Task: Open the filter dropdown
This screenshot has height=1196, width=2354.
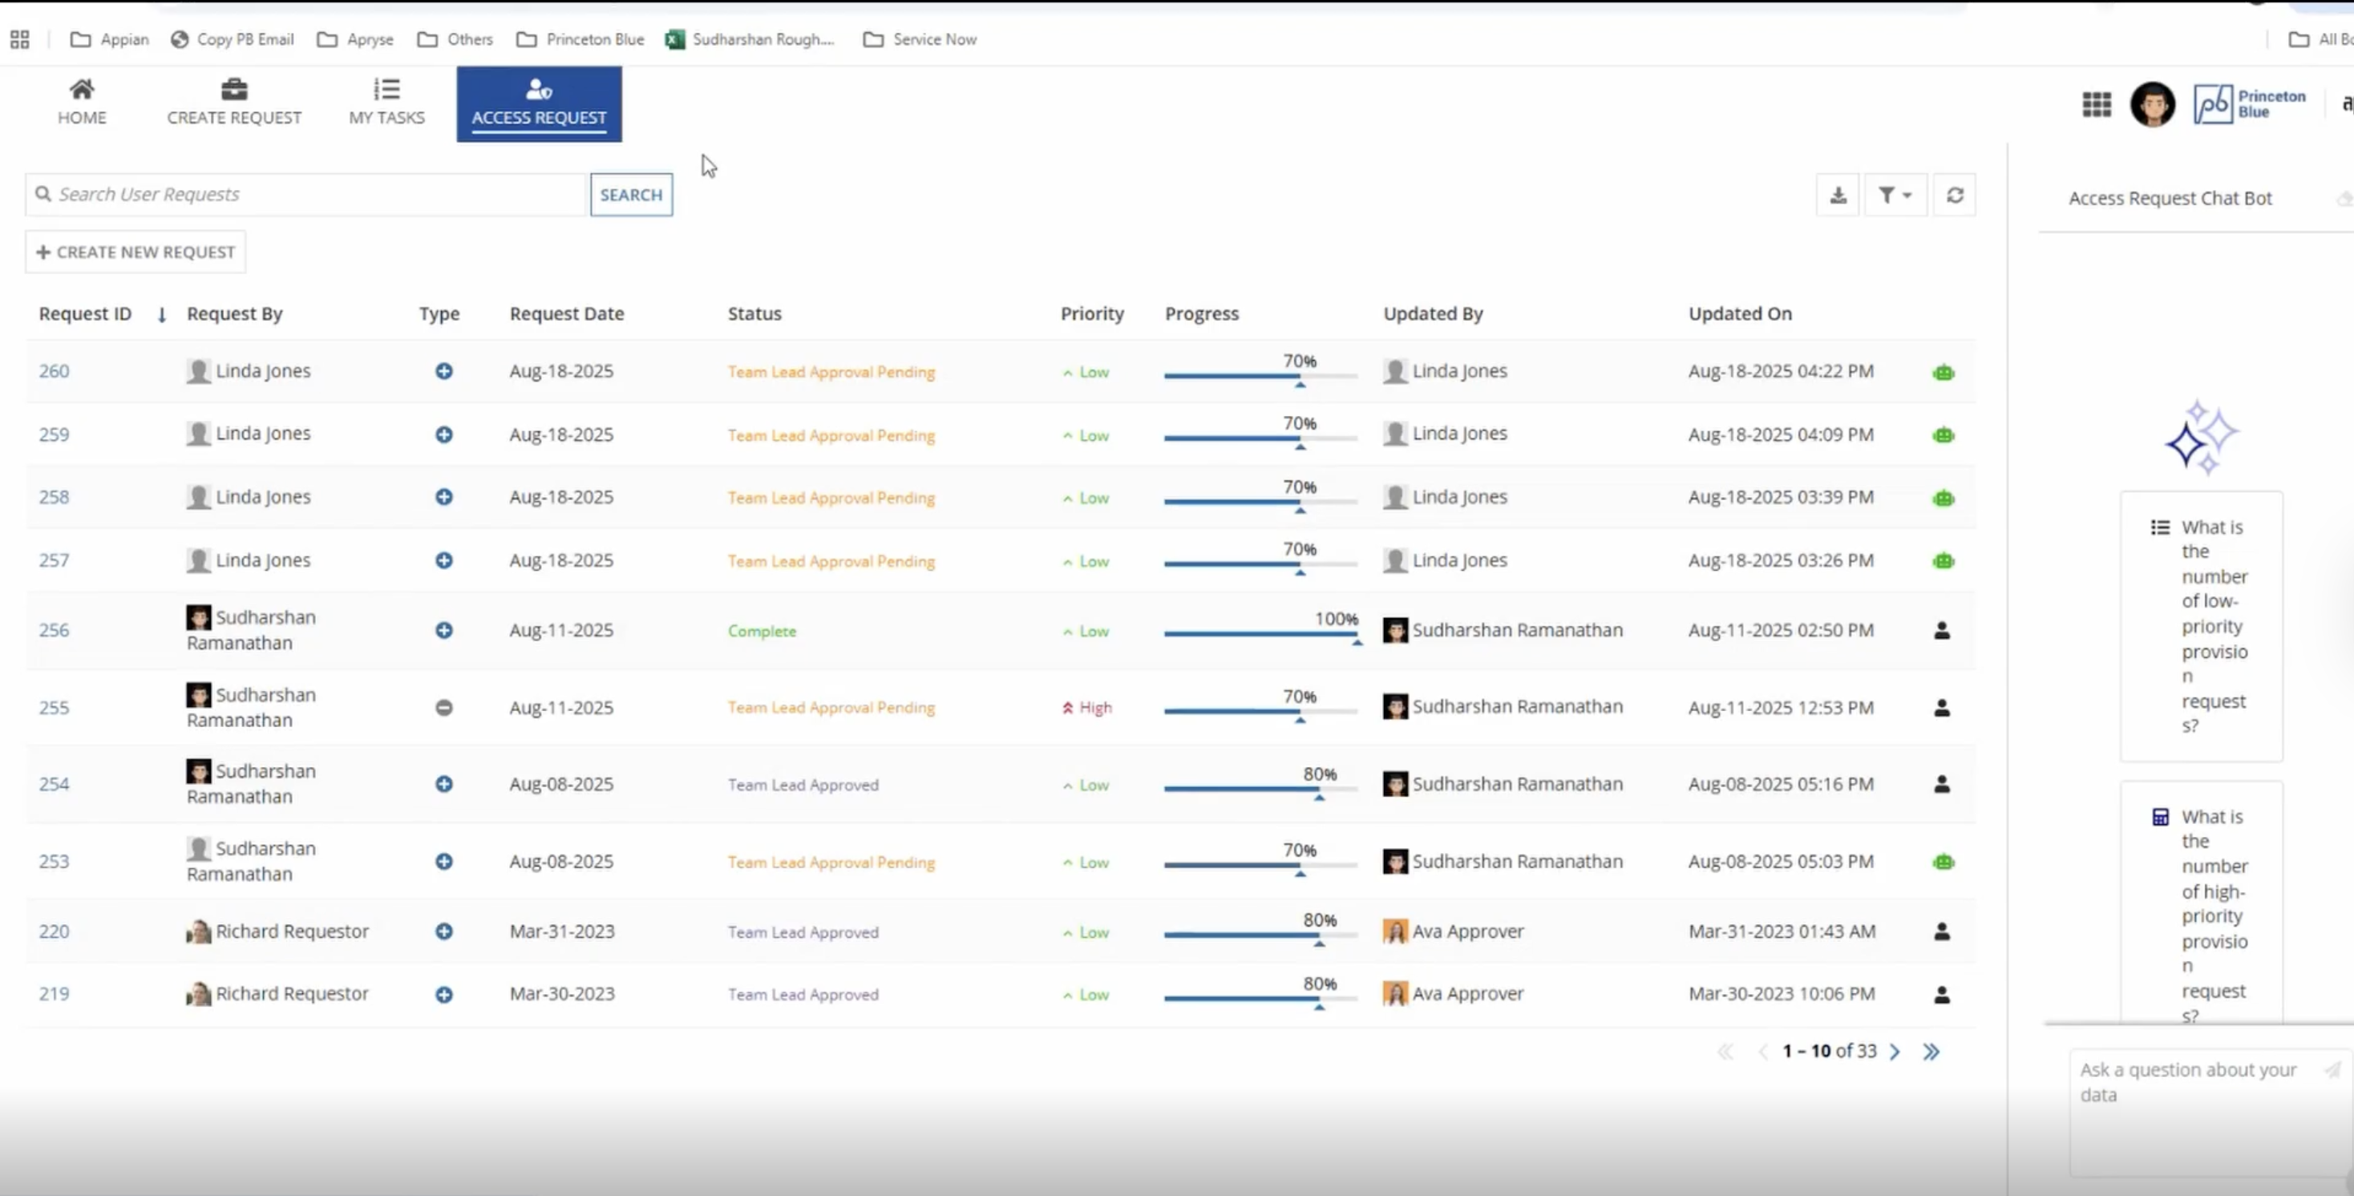Action: pos(1895,195)
